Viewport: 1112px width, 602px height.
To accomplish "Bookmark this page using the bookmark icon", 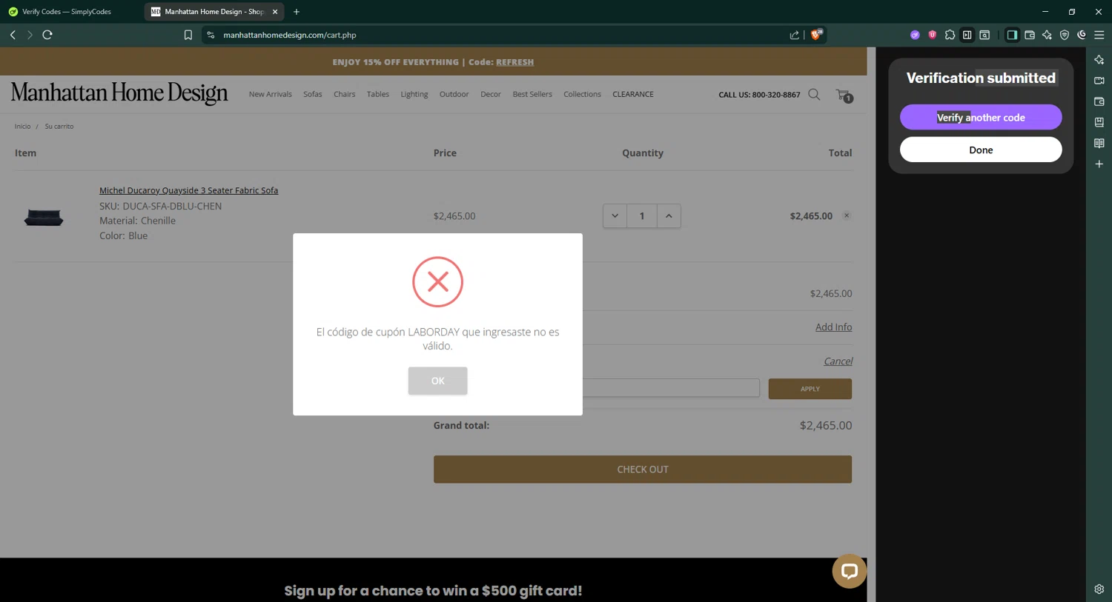I will tap(188, 35).
